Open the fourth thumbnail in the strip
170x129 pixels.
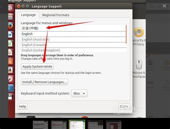point(95,125)
